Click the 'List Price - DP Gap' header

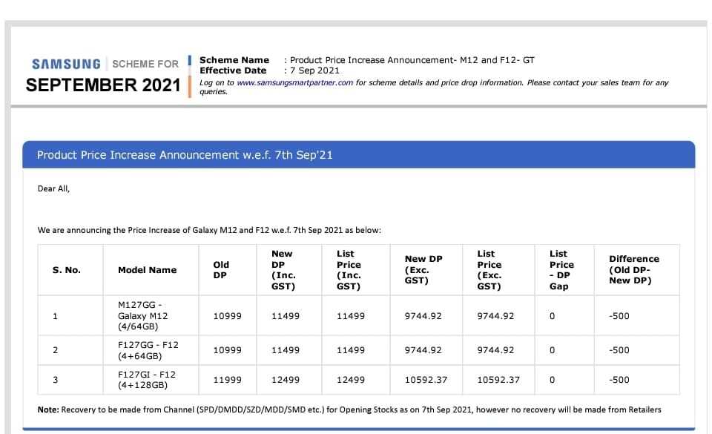(x=561, y=270)
